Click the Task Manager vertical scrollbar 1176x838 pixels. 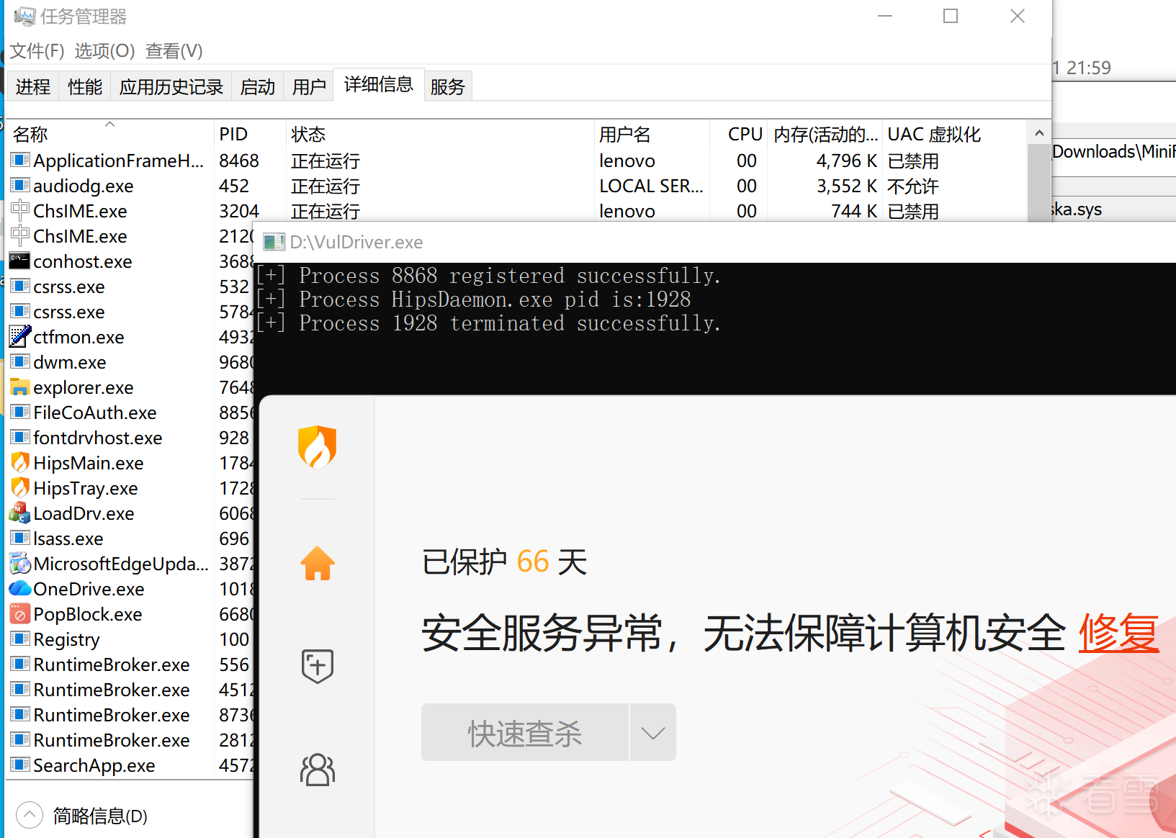coord(1038,182)
